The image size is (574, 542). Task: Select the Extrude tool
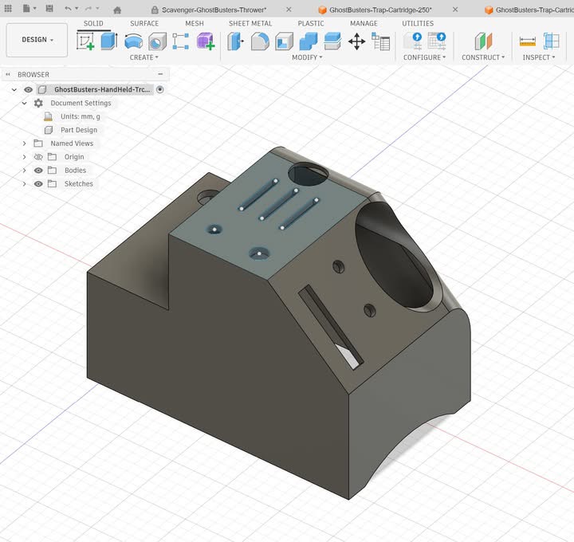pyautogui.click(x=109, y=41)
